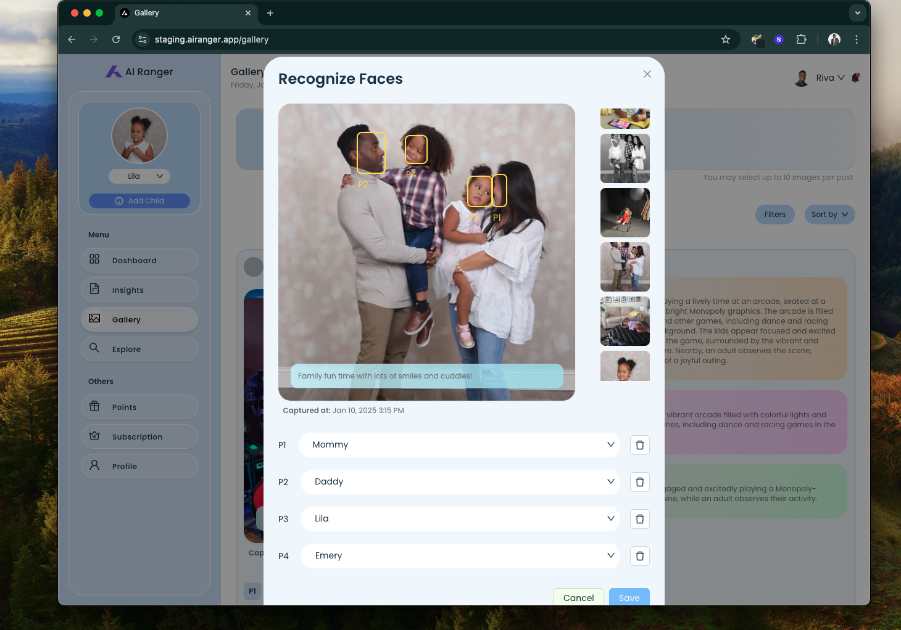The height and width of the screenshot is (630, 901).
Task: Close the Recognize Faces dialog
Action: (647, 74)
